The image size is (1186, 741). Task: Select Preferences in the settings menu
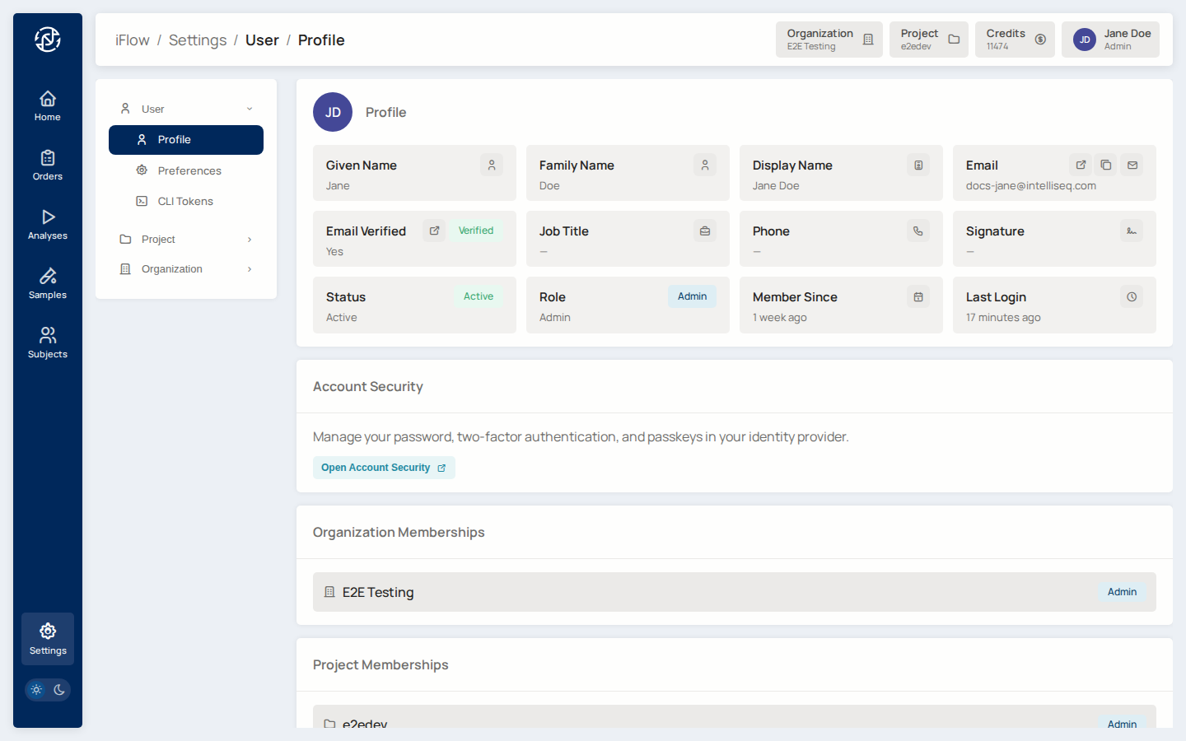[x=189, y=170]
